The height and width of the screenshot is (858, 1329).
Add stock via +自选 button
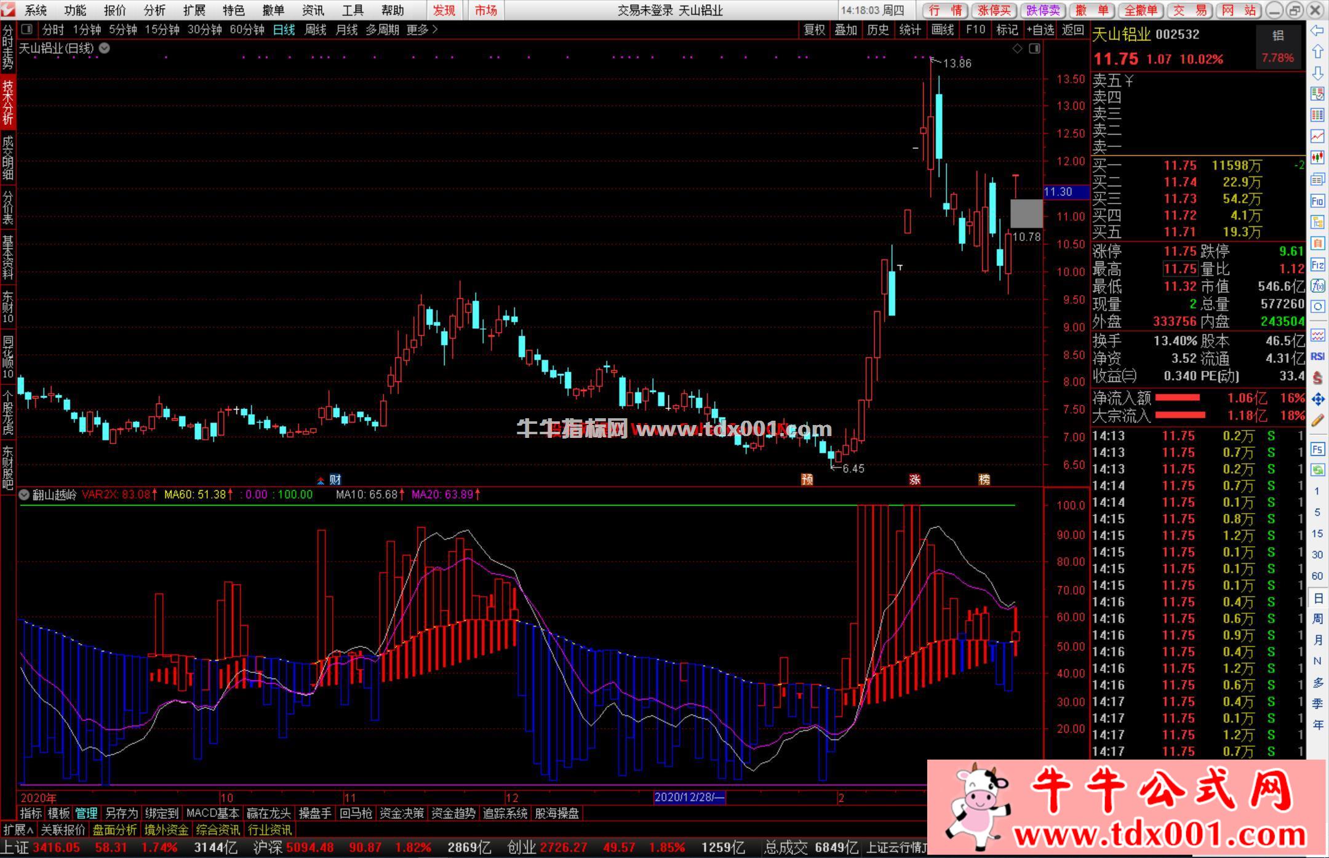[1040, 30]
